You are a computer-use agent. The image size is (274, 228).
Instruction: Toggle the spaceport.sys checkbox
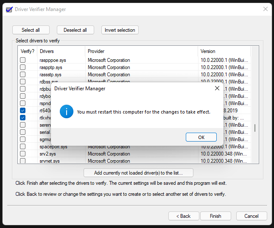pos(23,147)
